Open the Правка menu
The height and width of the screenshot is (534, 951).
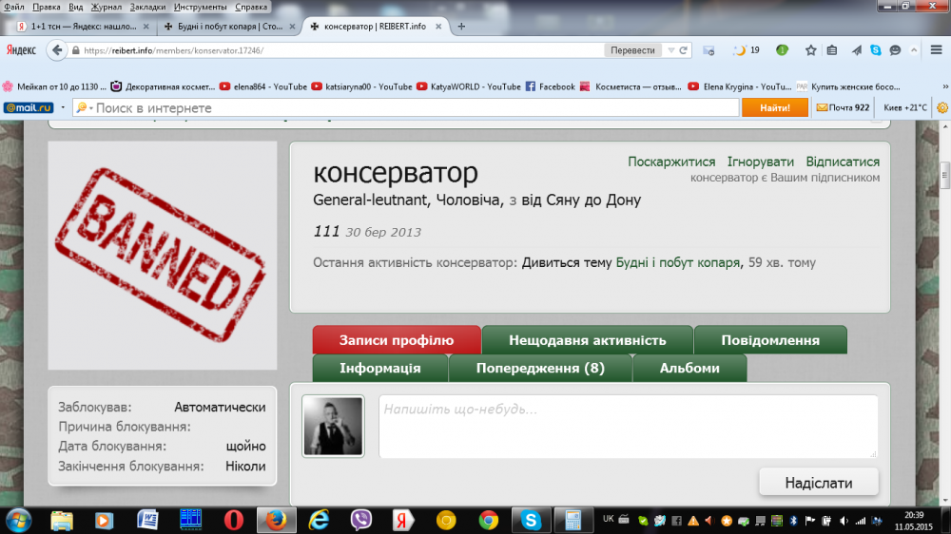tap(46, 7)
